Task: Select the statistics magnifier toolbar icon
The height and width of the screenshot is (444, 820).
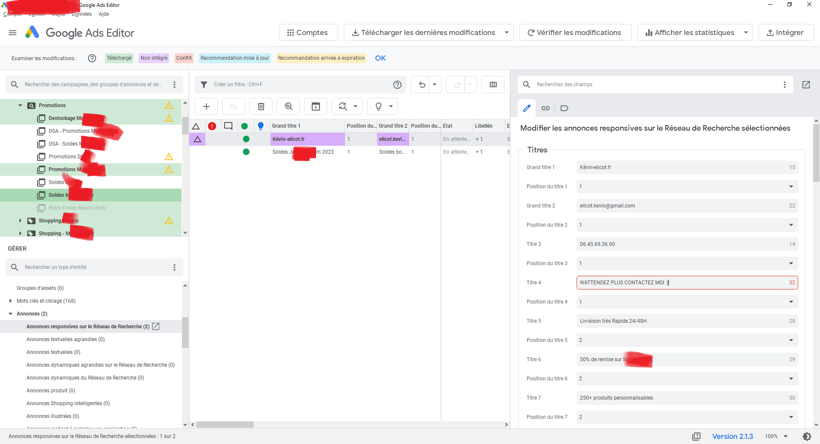Action: pos(288,106)
